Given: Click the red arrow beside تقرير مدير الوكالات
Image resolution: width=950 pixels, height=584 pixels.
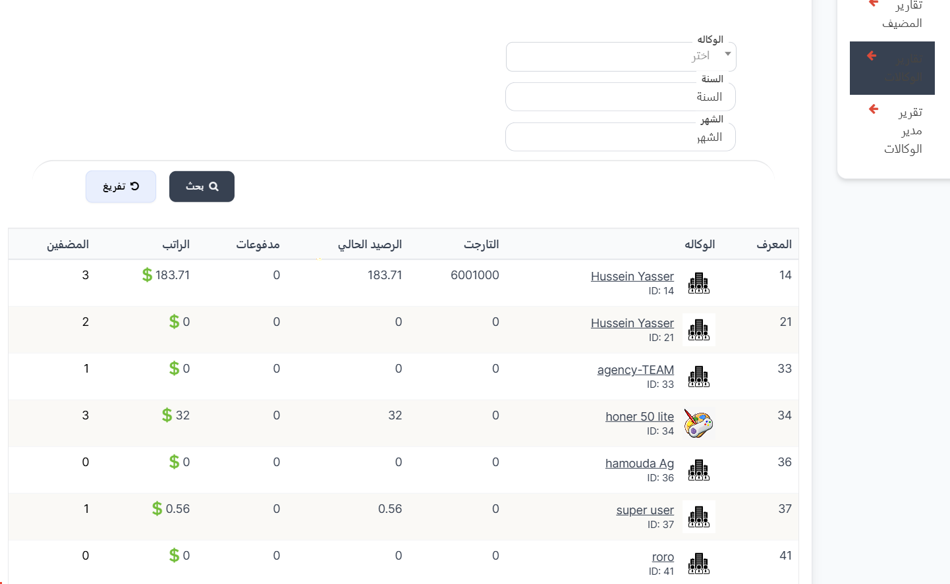Looking at the screenshot, I should (874, 109).
